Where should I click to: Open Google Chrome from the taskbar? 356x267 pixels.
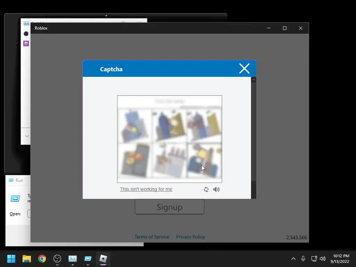(x=42, y=259)
